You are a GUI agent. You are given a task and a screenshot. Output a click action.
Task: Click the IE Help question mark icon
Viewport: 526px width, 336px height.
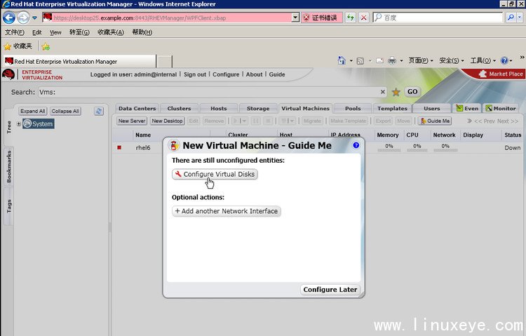tap(504, 60)
